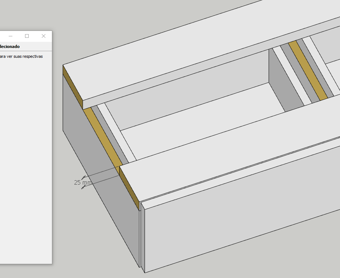The image size is (340, 278).
Task: Click the bold "lecionado" header text
Action: [10, 47]
